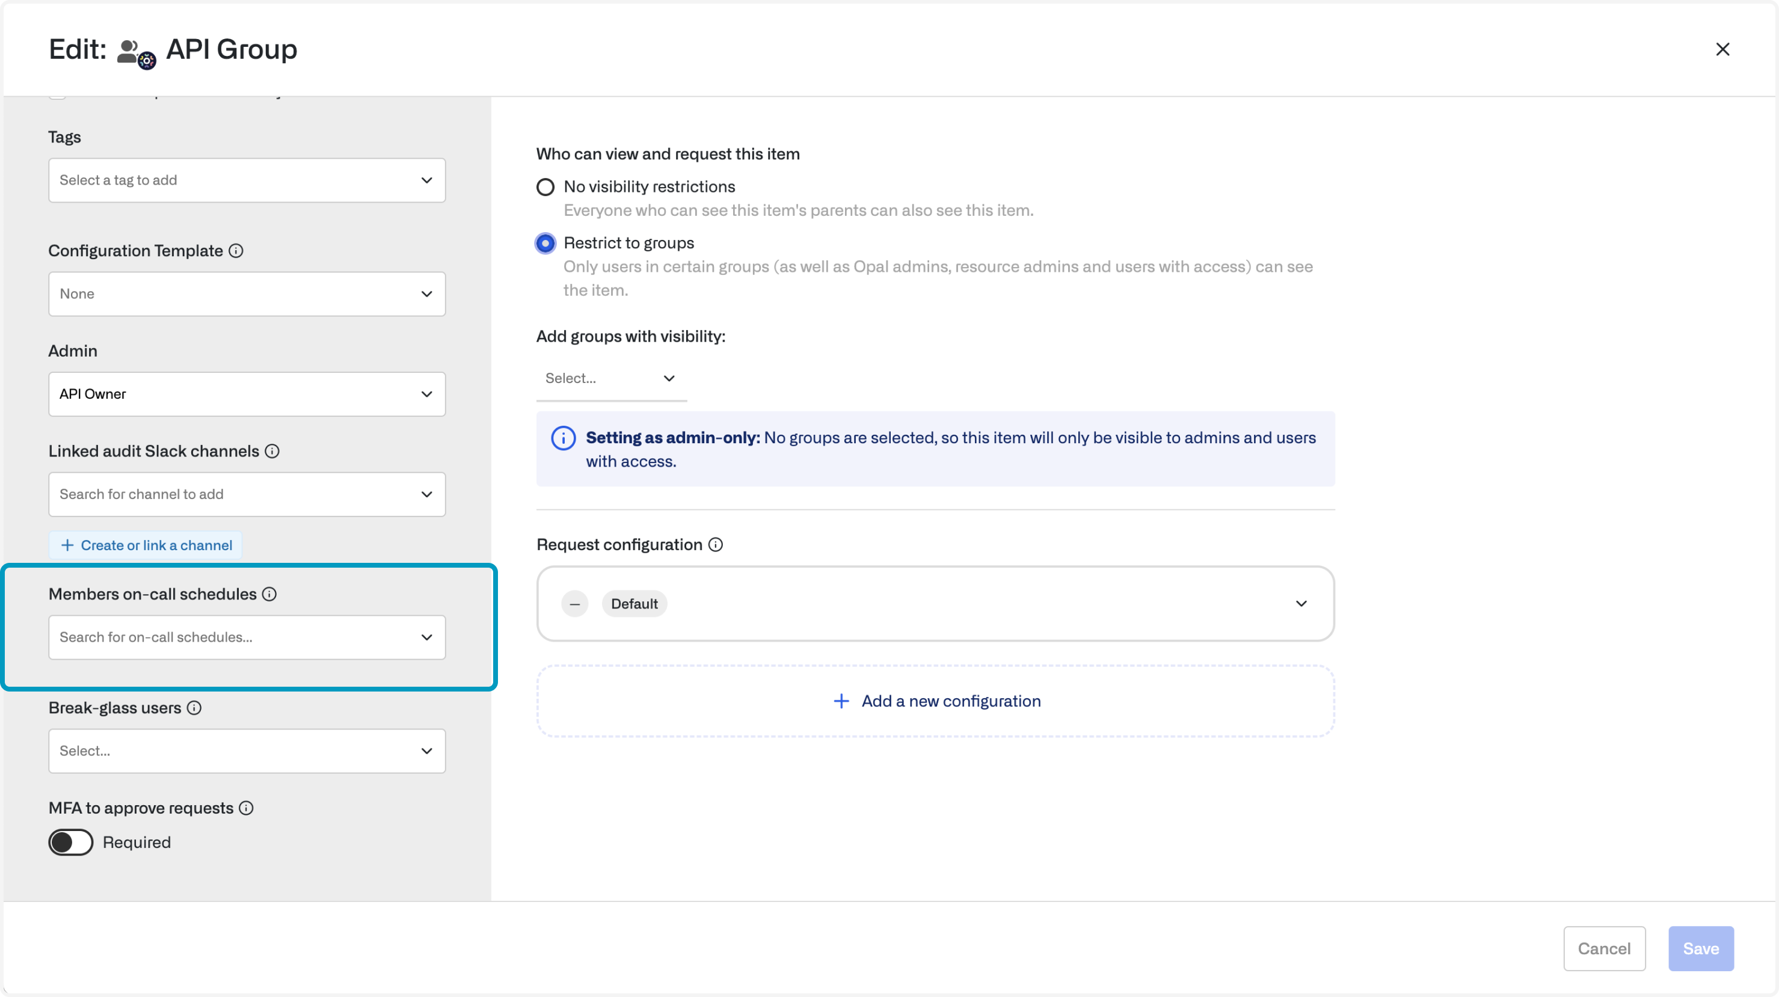Enable the MFA Required toggle
Viewport: 1779px width, 997px height.
pyautogui.click(x=71, y=842)
